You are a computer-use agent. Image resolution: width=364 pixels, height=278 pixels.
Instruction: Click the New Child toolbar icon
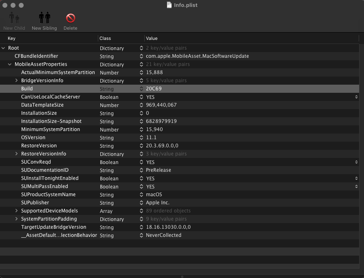14,18
